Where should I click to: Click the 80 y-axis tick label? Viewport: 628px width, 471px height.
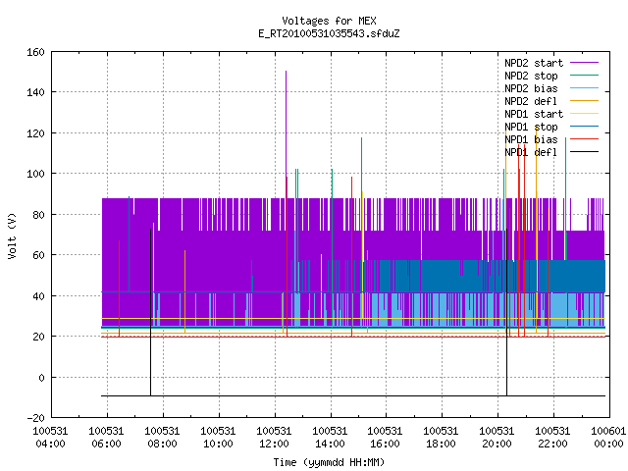coord(38,215)
